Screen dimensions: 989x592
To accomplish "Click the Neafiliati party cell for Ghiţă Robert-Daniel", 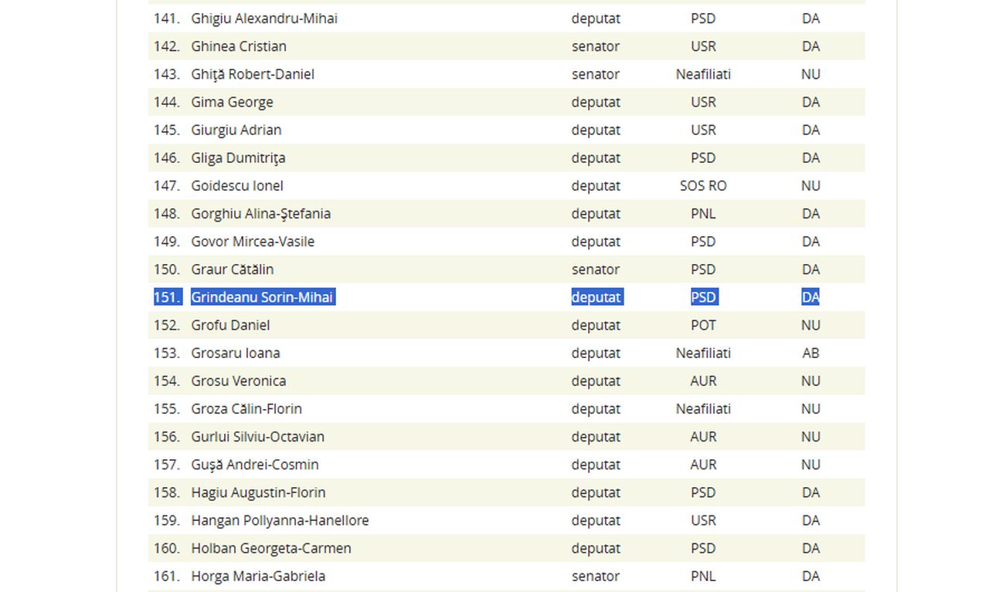I will pos(703,74).
